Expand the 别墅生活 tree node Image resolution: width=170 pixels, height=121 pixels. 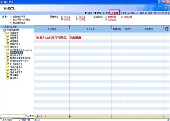click(5, 33)
